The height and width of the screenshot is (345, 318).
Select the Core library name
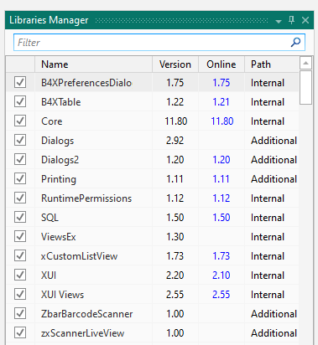coord(52,121)
